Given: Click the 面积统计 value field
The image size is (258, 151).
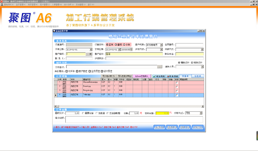Looking at the screenshot, I should click(72, 113).
